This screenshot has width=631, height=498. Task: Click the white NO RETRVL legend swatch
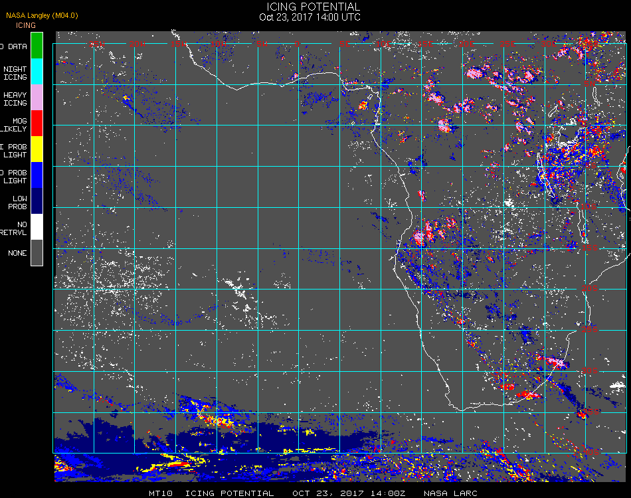point(37,227)
